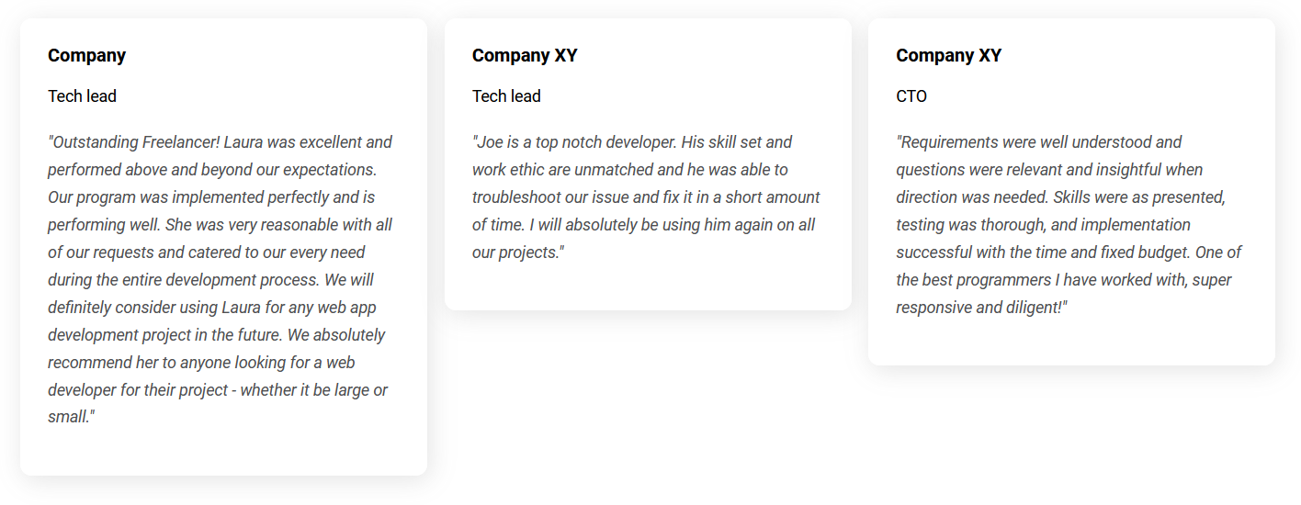Screen dimensions: 1301x505
Task: Select the "Joe is a top notch developer" sentence
Action: [574, 142]
